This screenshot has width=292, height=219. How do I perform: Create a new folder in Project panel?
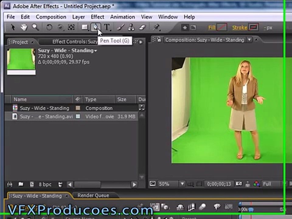[x=21, y=184]
